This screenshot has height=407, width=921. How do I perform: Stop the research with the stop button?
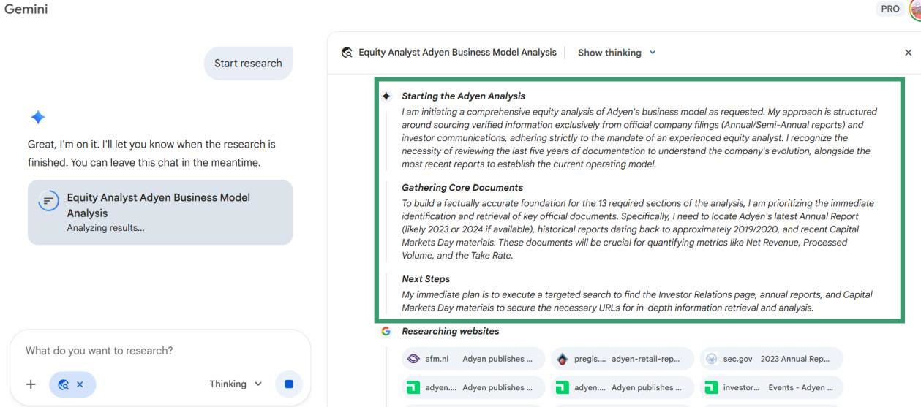point(287,384)
